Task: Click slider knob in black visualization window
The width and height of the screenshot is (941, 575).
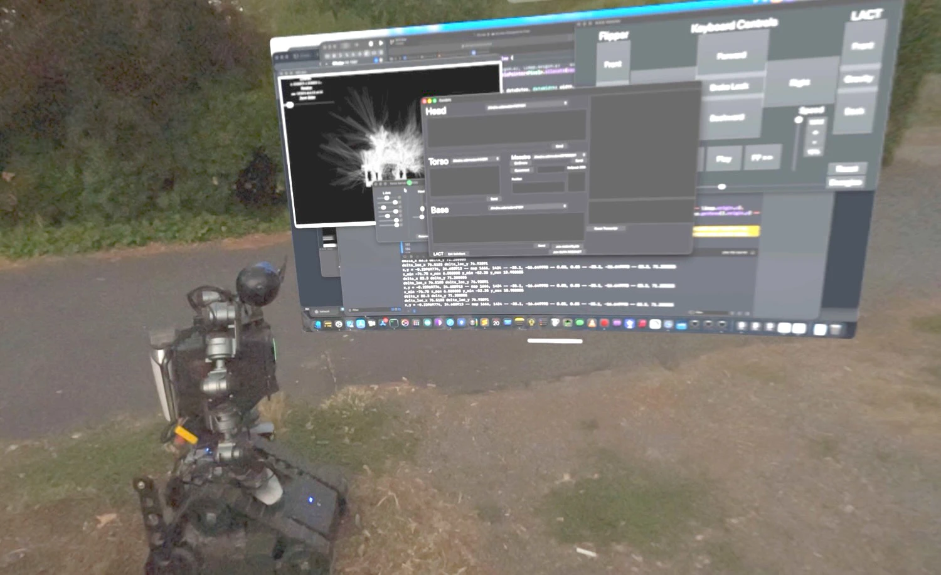Action: [x=290, y=105]
